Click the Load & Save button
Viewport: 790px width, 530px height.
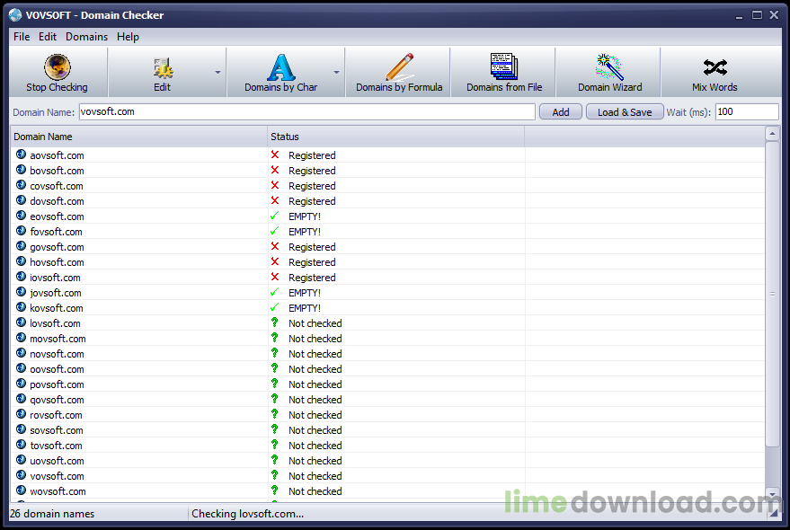(625, 112)
